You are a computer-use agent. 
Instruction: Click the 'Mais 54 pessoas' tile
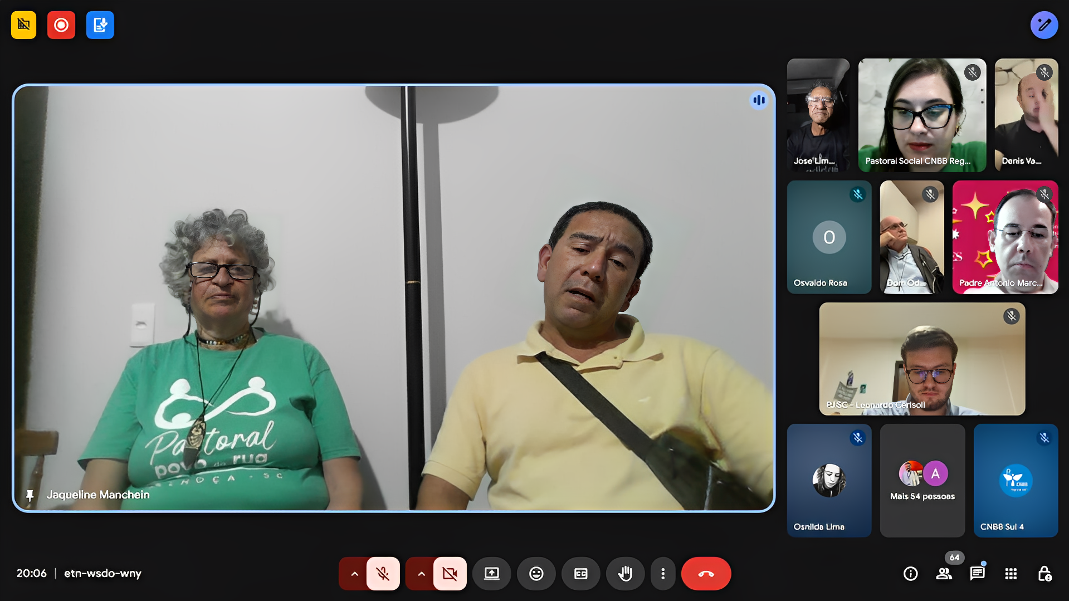point(922,480)
